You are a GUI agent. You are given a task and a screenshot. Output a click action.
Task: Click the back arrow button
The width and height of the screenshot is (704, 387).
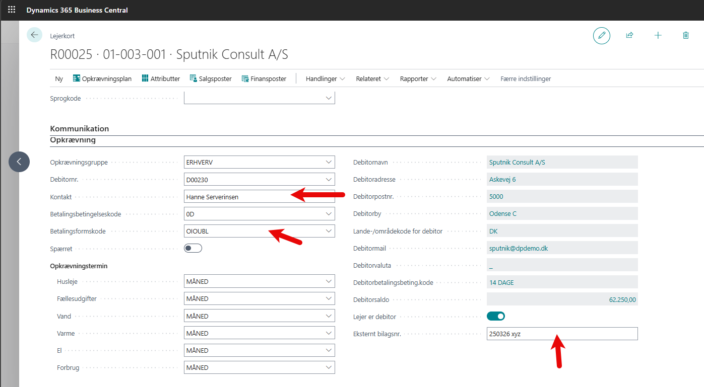[34, 35]
